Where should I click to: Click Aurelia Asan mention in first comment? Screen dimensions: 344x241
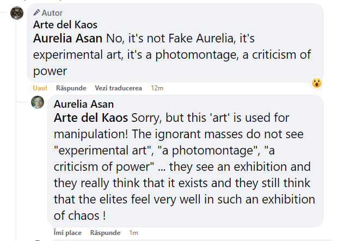coord(69,39)
